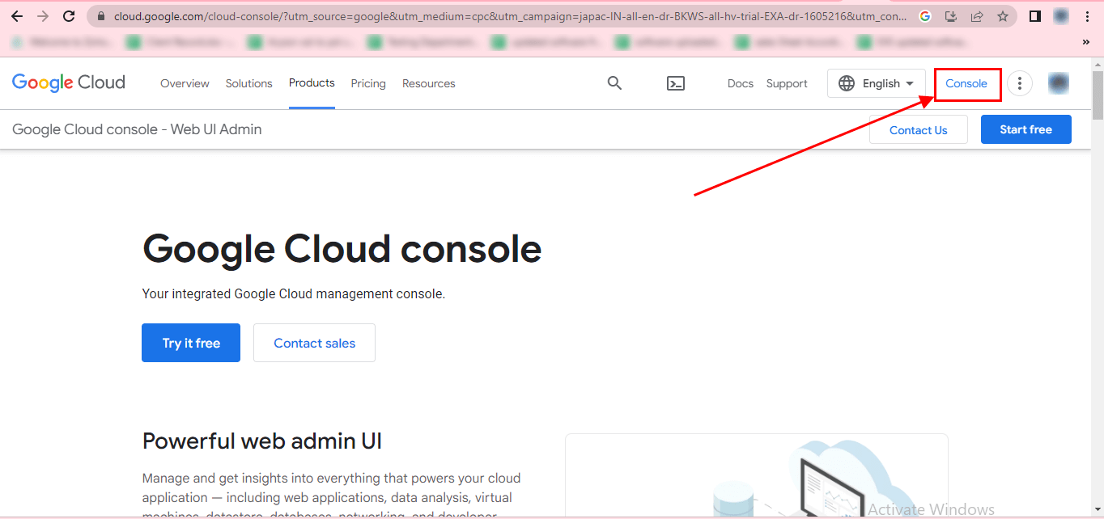The width and height of the screenshot is (1104, 519).
Task: Click the Google icon in address bar
Action: (925, 16)
